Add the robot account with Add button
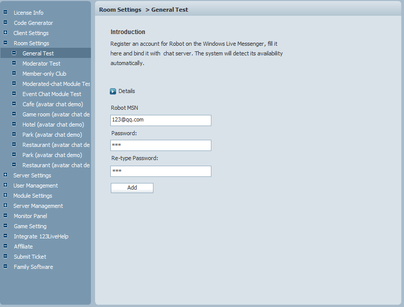 (132, 188)
